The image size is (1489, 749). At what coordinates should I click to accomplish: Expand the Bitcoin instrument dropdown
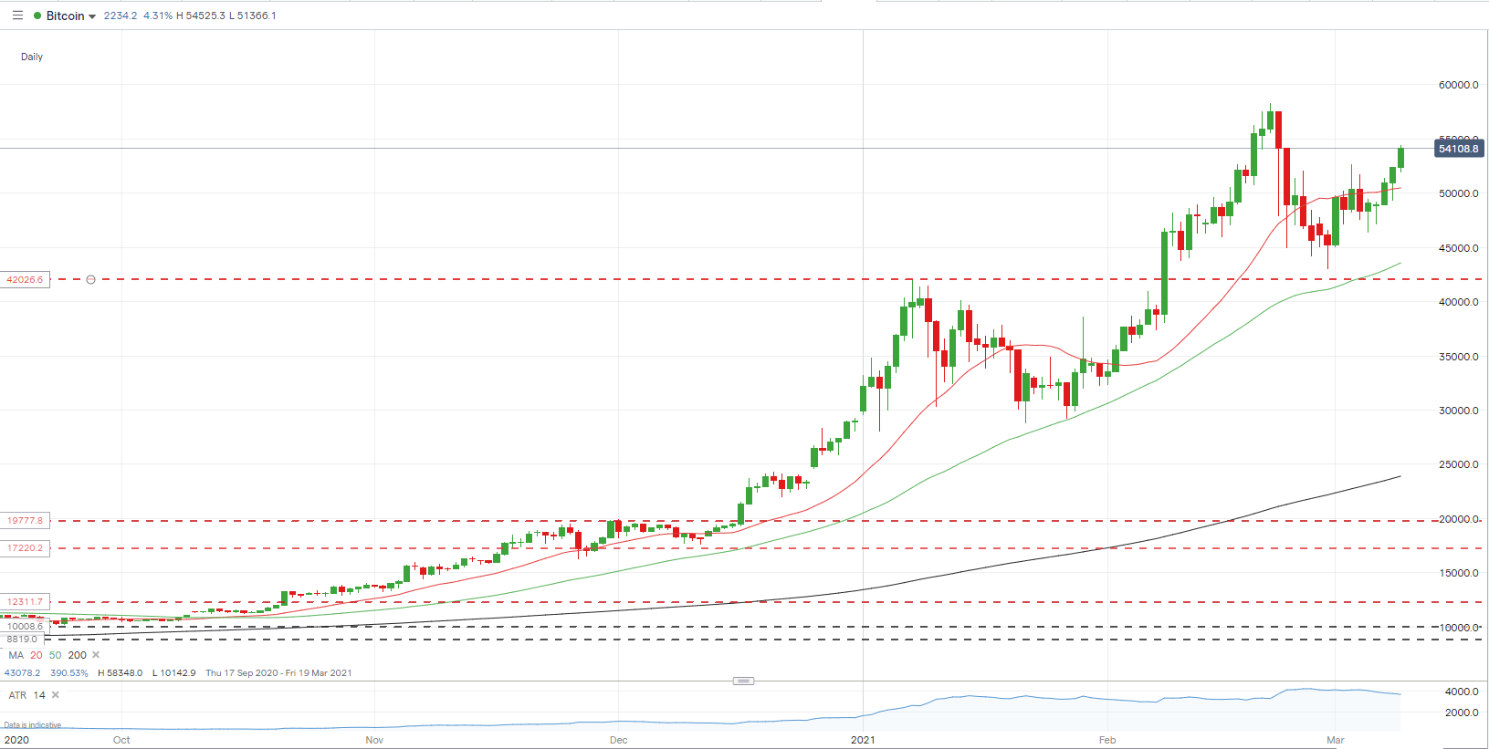(92, 16)
